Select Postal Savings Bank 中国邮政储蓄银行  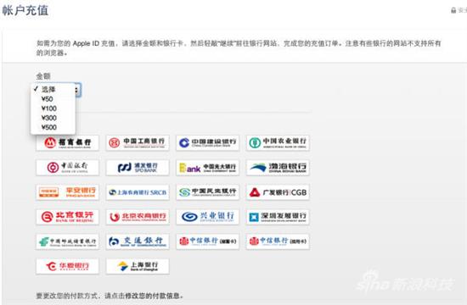click(x=67, y=241)
